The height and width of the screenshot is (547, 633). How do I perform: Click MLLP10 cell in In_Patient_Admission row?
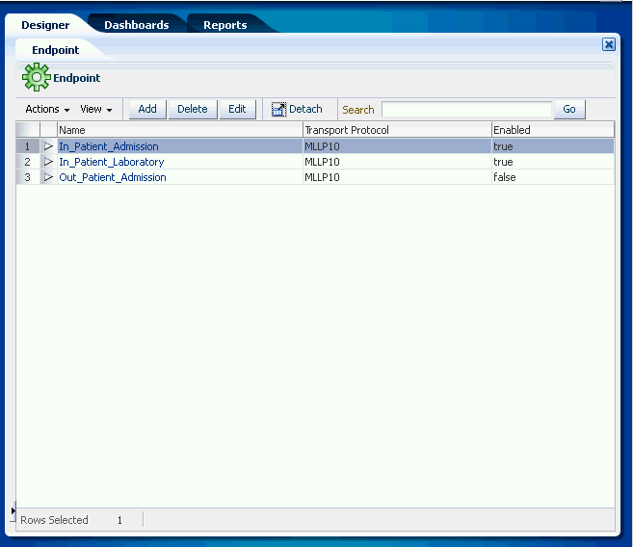pyautogui.click(x=397, y=146)
